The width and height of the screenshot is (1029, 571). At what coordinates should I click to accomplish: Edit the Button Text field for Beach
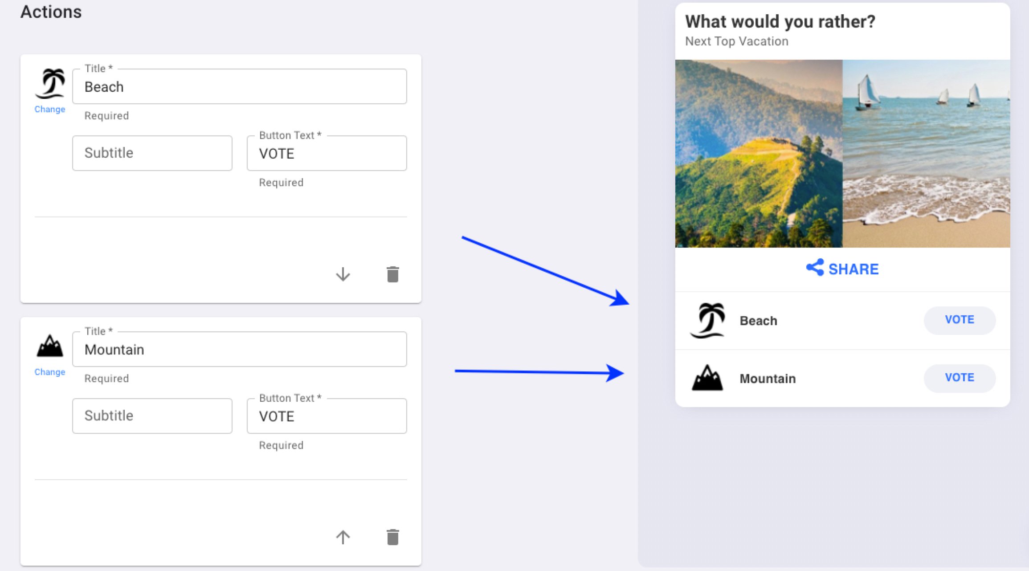pos(327,153)
